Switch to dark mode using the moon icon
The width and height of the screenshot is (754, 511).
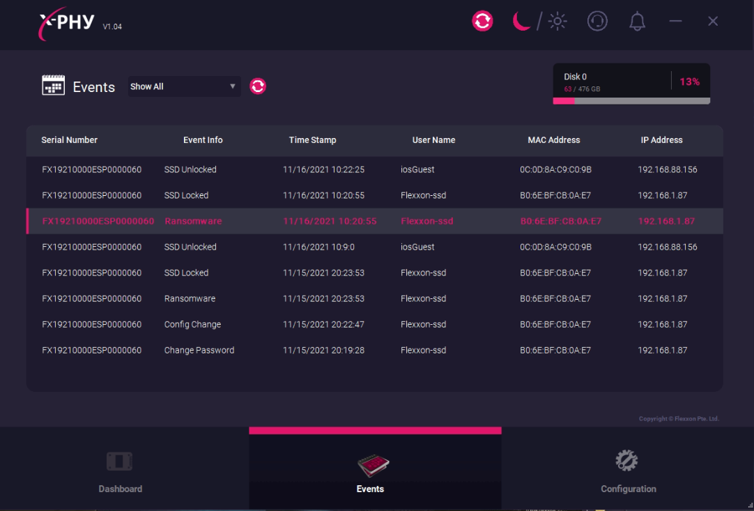(x=521, y=21)
